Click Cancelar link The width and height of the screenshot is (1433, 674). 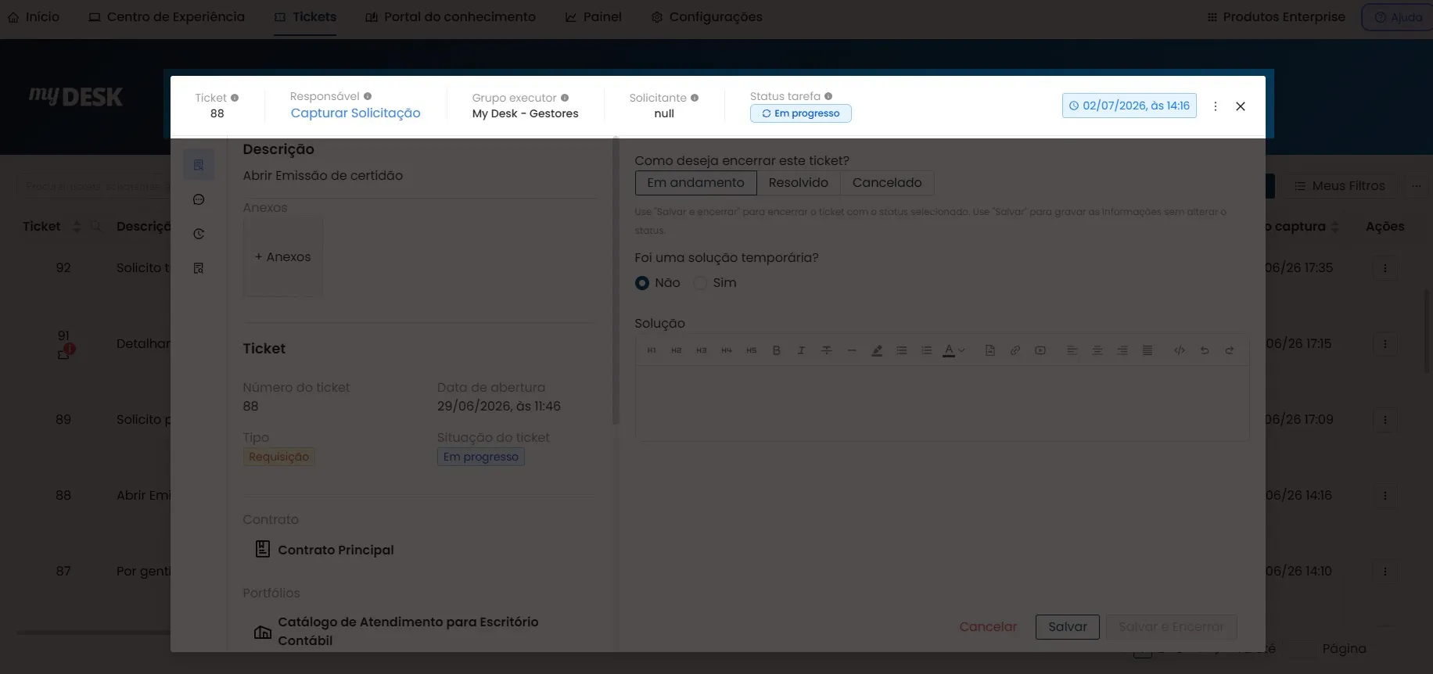click(x=988, y=627)
